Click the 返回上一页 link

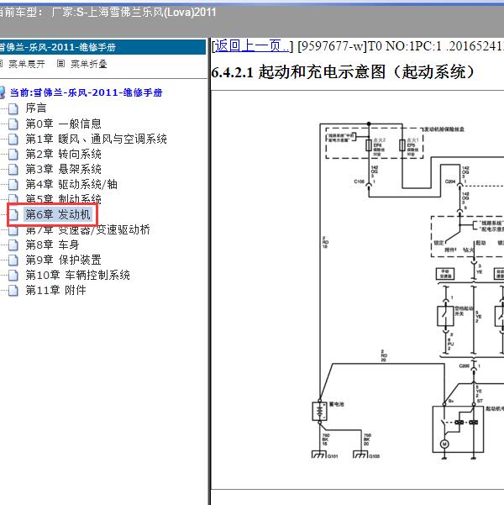(x=252, y=46)
